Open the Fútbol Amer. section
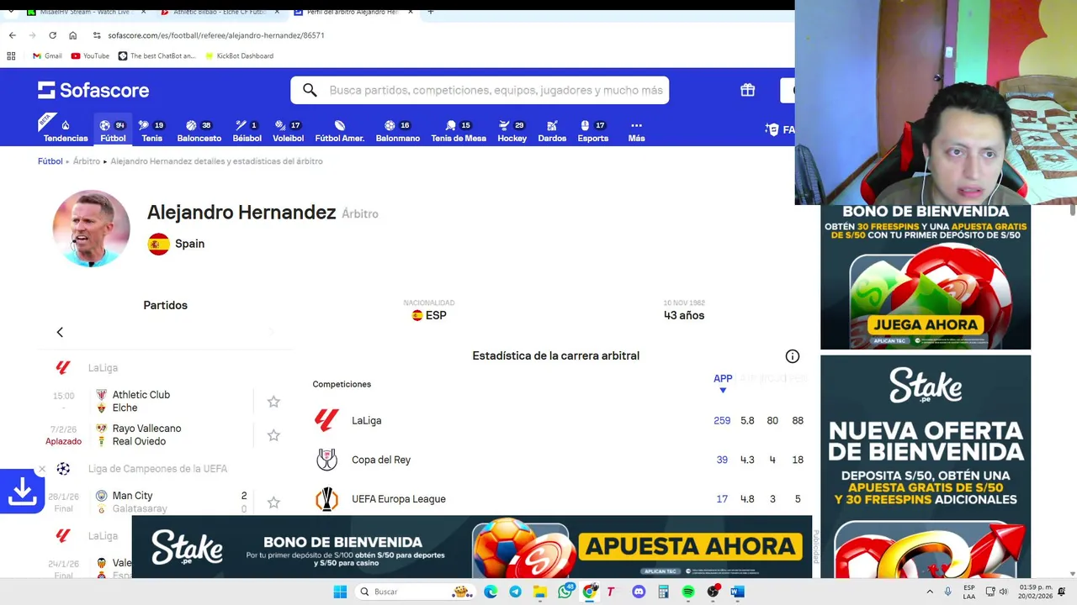Screen dimensions: 1077x605 tap(339, 131)
